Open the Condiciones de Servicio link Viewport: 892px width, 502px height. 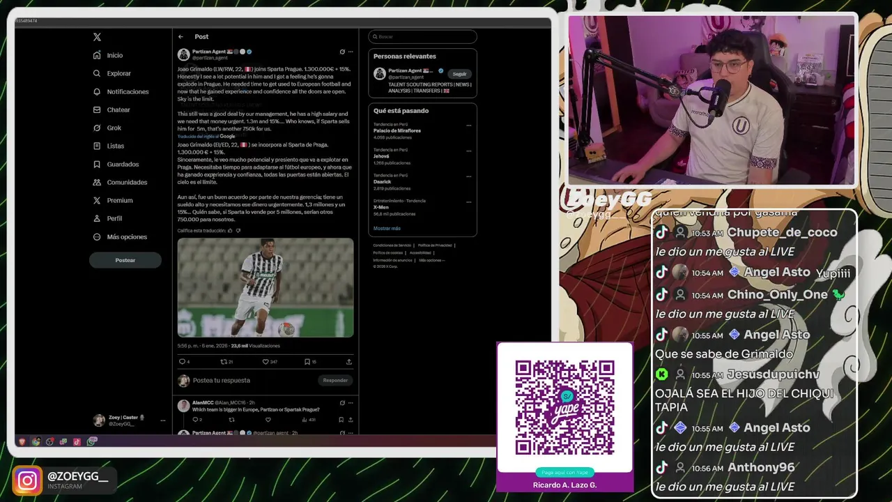tap(392, 245)
